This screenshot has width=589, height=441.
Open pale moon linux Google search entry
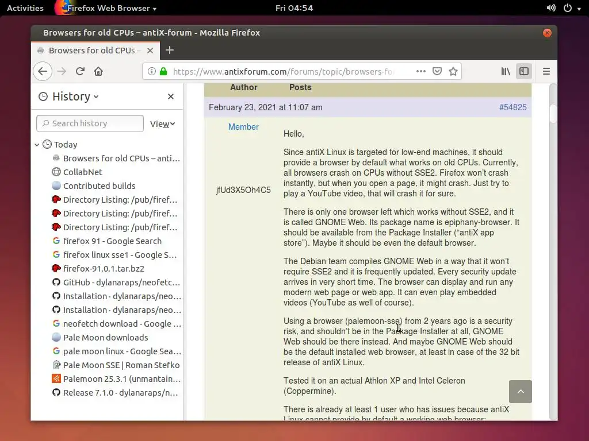(116, 351)
